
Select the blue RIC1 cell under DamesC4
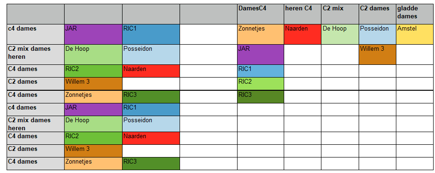click(261, 71)
